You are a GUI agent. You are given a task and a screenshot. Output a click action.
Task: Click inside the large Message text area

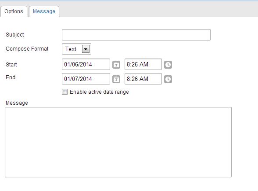[x=118, y=142]
